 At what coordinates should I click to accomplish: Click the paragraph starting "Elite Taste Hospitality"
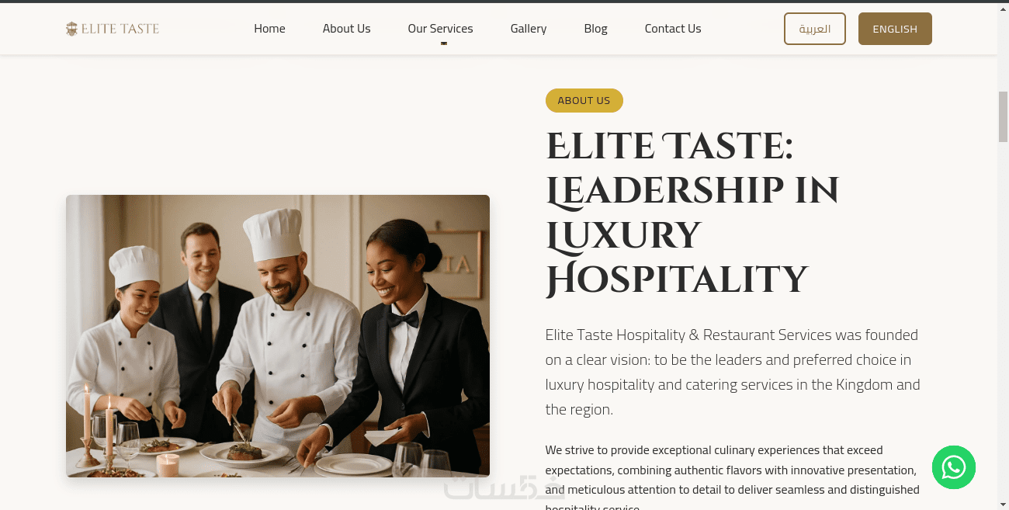[733, 372]
